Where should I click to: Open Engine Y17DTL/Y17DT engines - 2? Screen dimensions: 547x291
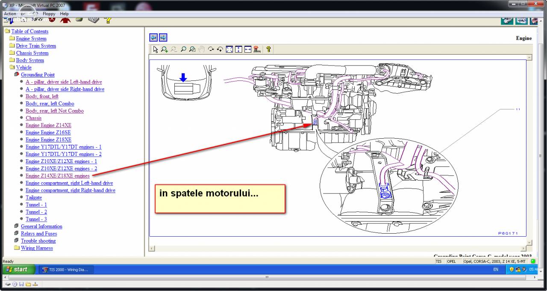coord(64,154)
